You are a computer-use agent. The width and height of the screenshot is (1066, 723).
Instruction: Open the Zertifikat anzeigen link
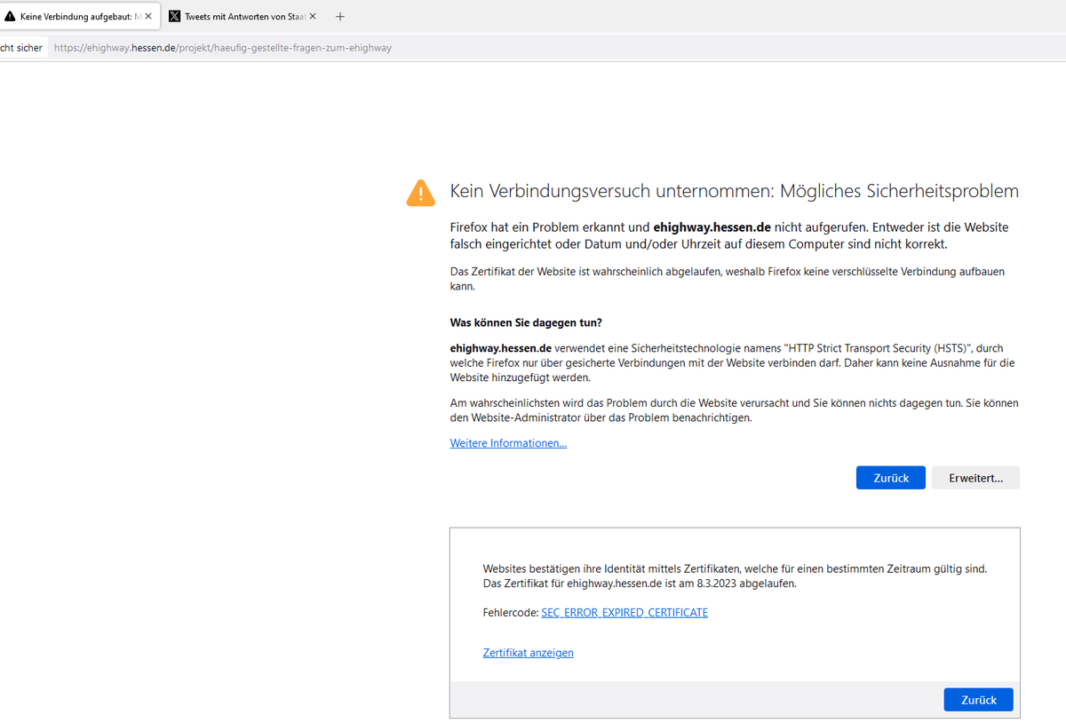tap(529, 653)
